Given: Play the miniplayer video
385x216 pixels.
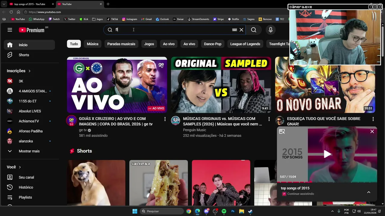Looking at the screenshot, I should (x=327, y=154).
